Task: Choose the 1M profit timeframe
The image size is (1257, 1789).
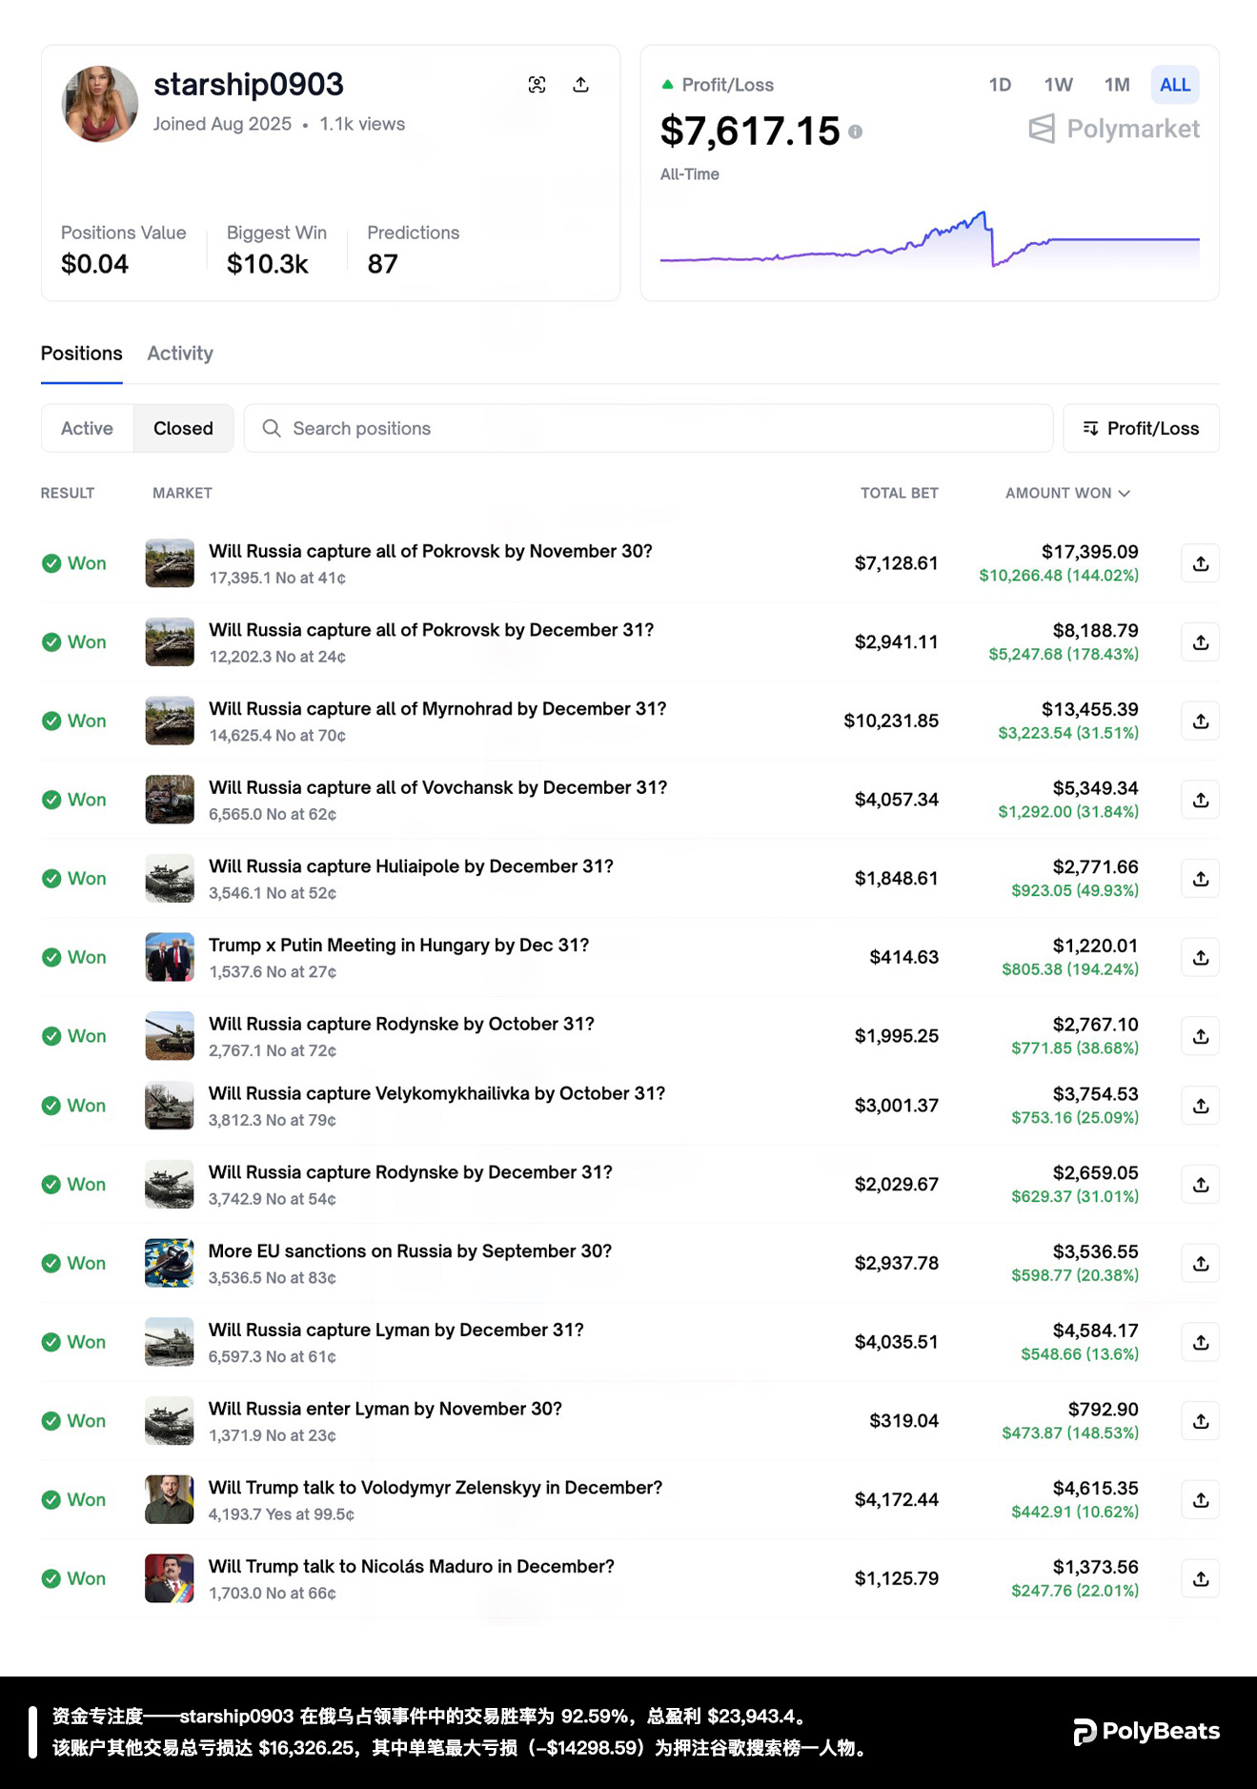Action: [1116, 85]
